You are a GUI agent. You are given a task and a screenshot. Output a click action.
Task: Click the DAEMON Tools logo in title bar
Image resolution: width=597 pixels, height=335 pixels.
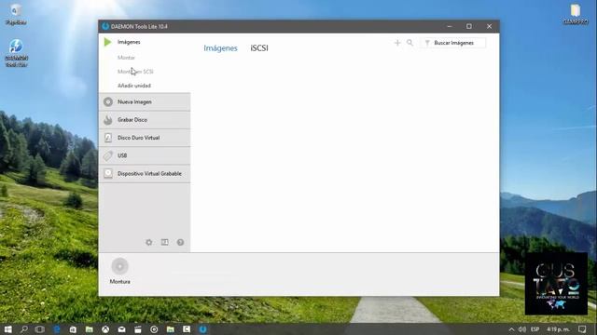[x=105, y=26]
